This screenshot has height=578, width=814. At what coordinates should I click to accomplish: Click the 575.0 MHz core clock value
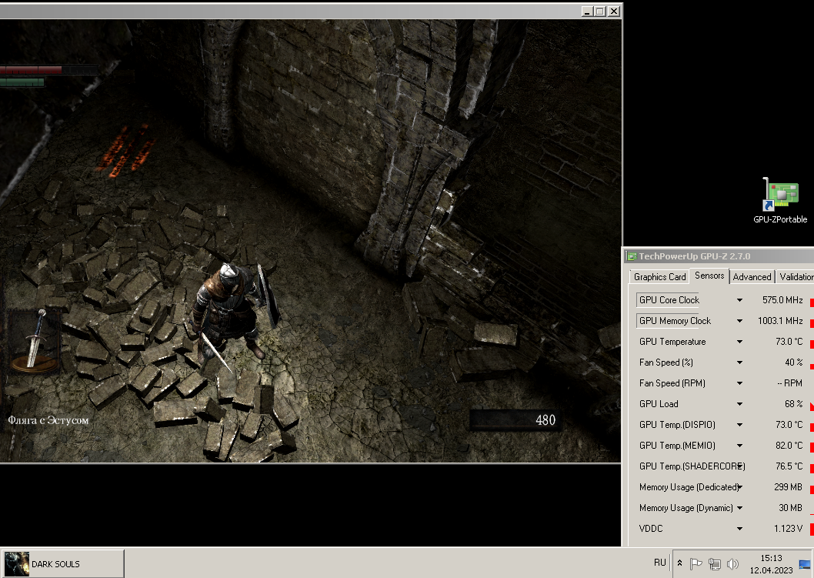point(782,299)
